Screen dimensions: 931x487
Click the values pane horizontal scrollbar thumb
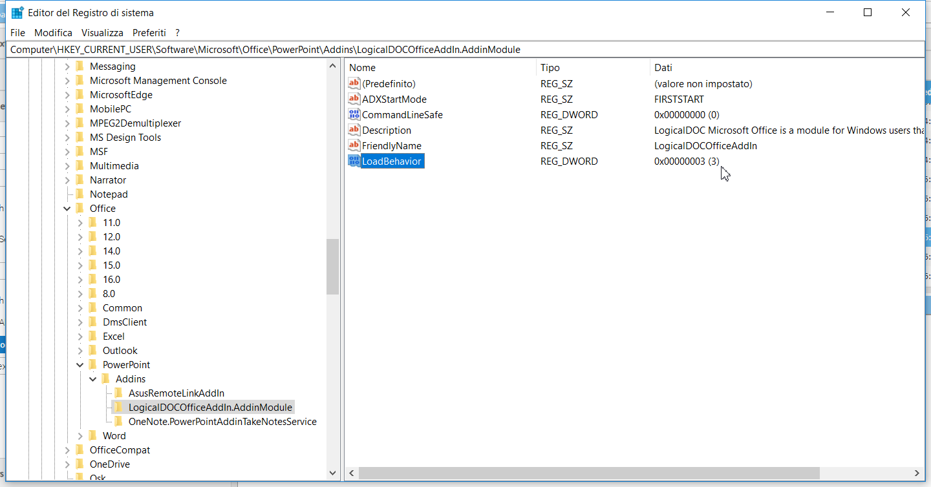[588, 473]
